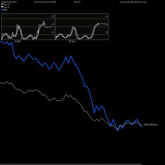
Task: Click the Slow D legend swatch
Action: [2, 4]
